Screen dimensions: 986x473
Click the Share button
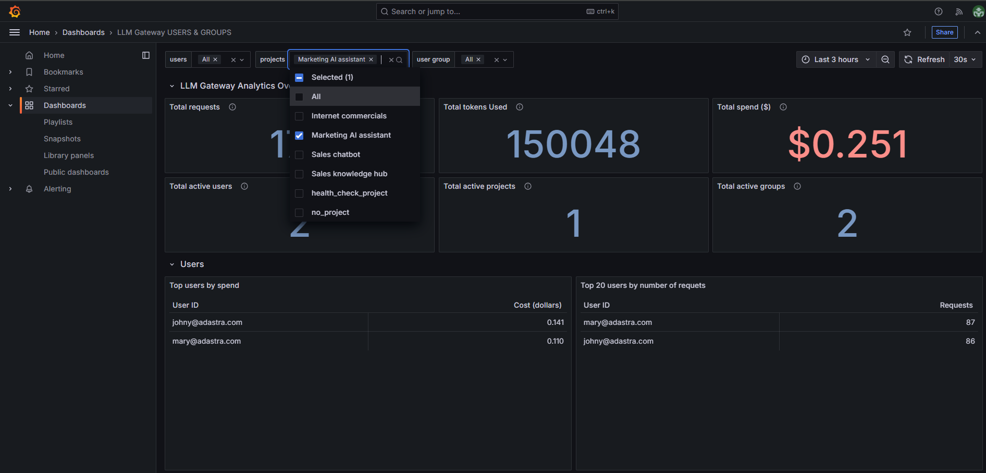944,32
